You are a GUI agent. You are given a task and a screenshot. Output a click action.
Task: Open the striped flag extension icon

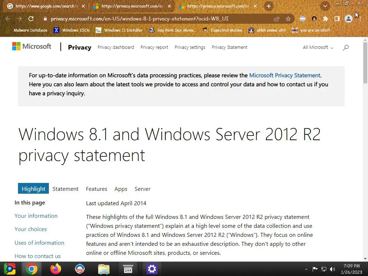303,19
